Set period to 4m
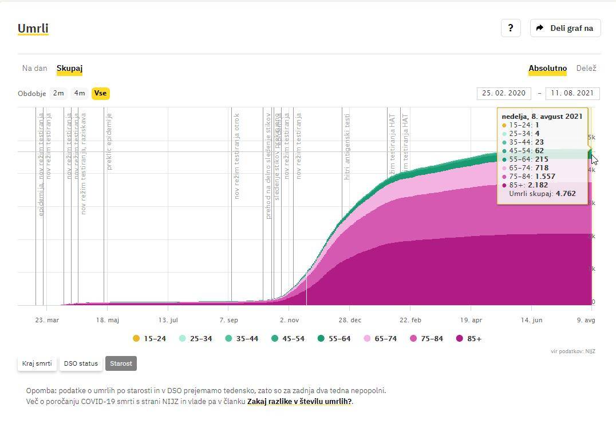Image resolution: width=616 pixels, height=432 pixels. click(x=80, y=93)
